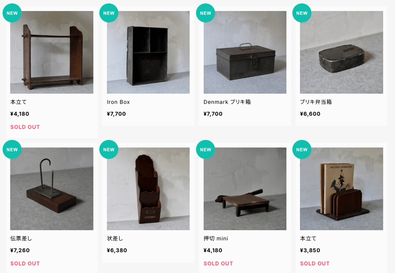Click the NEW badge on ブリキ弁当箱
The width and height of the screenshot is (395, 273).
click(302, 13)
